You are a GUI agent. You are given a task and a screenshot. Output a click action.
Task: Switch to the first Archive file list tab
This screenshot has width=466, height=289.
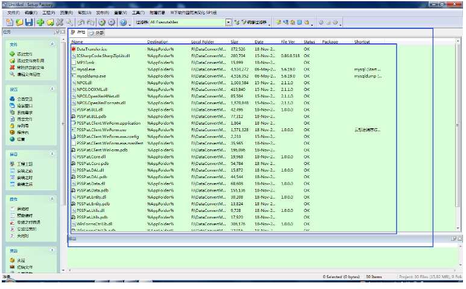pyautogui.click(x=78, y=33)
